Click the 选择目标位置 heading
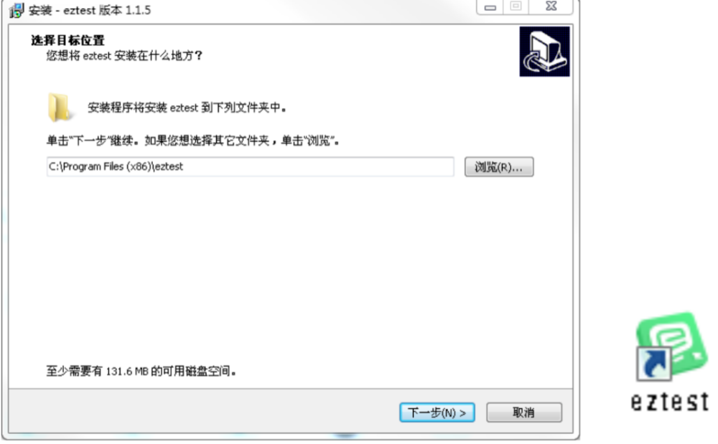The image size is (718, 444). [67, 40]
